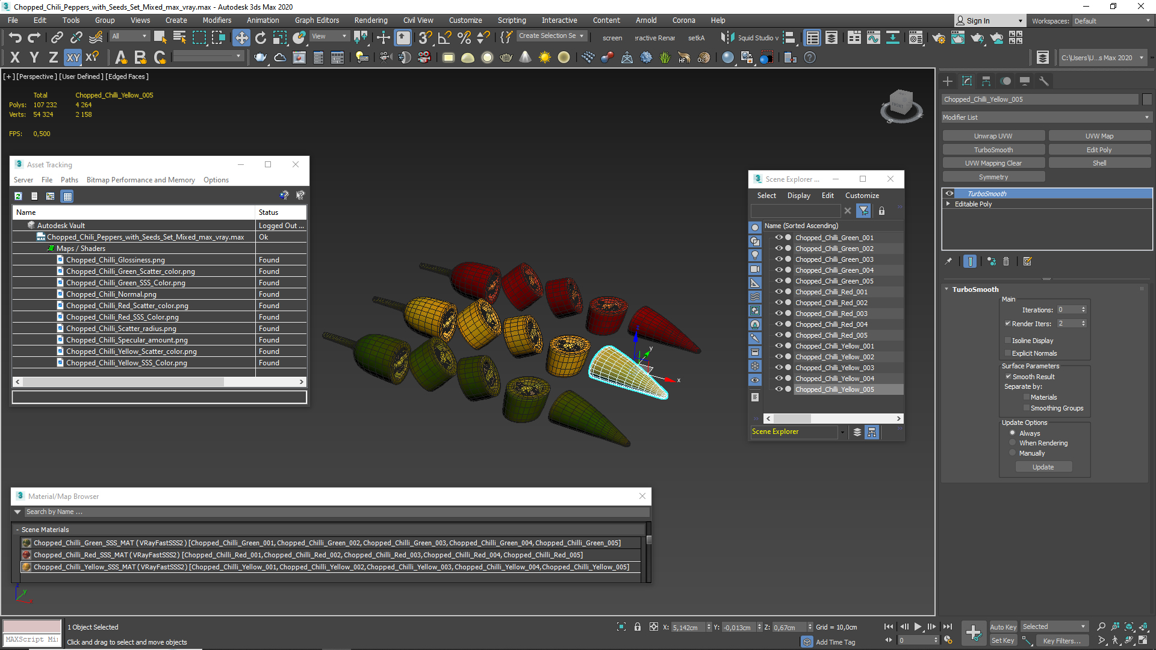The image size is (1156, 650).
Task: Select the When Rendering radio button
Action: click(x=1013, y=443)
